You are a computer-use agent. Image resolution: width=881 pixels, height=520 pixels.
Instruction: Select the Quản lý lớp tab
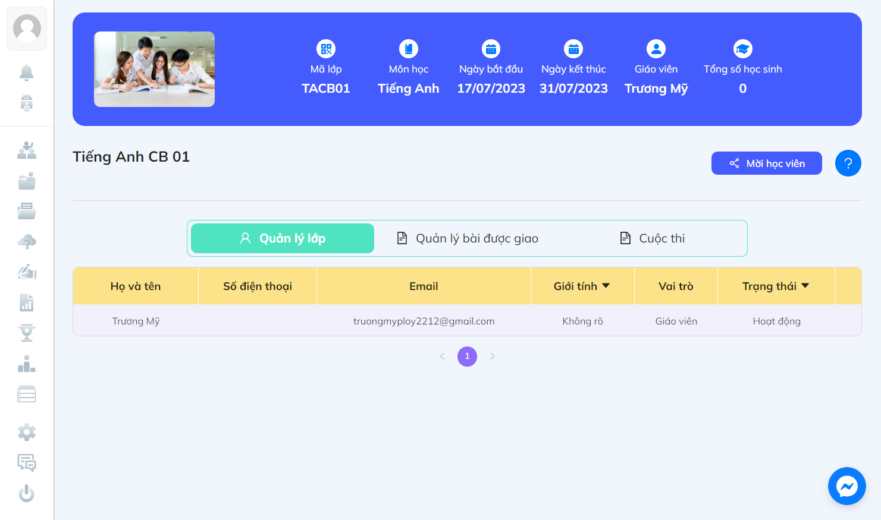(x=283, y=238)
